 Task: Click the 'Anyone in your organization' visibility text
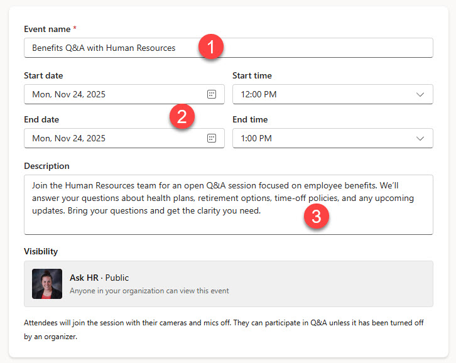(149, 291)
